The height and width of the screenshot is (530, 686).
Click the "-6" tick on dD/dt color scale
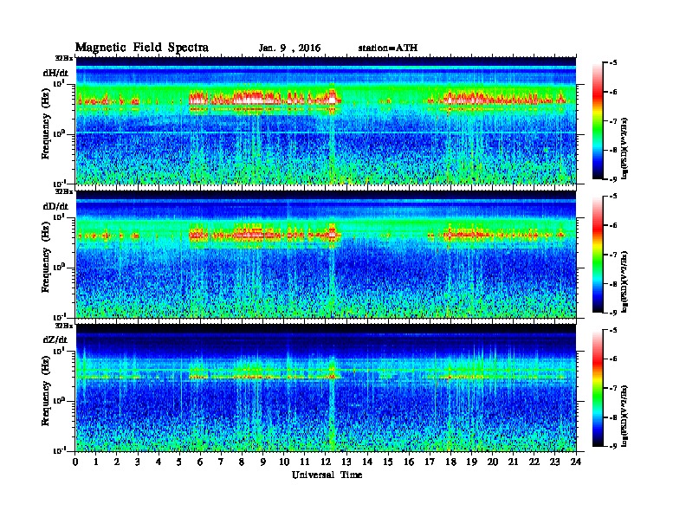pyautogui.click(x=613, y=226)
